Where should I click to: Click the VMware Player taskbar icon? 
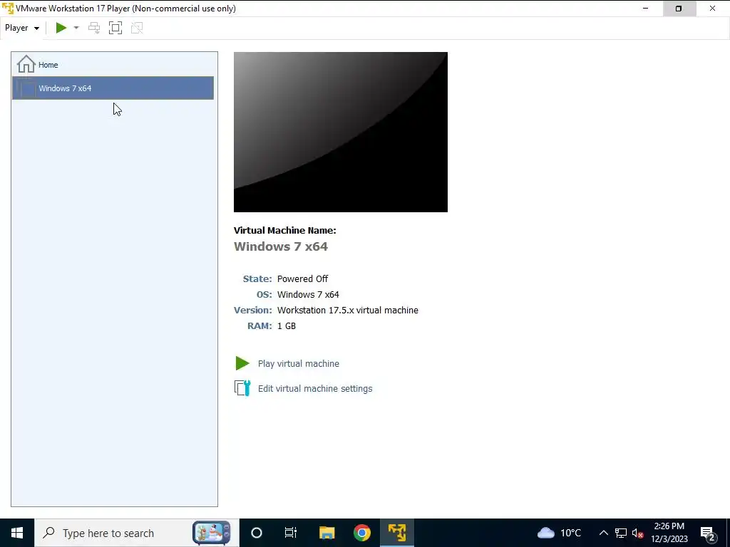click(397, 533)
